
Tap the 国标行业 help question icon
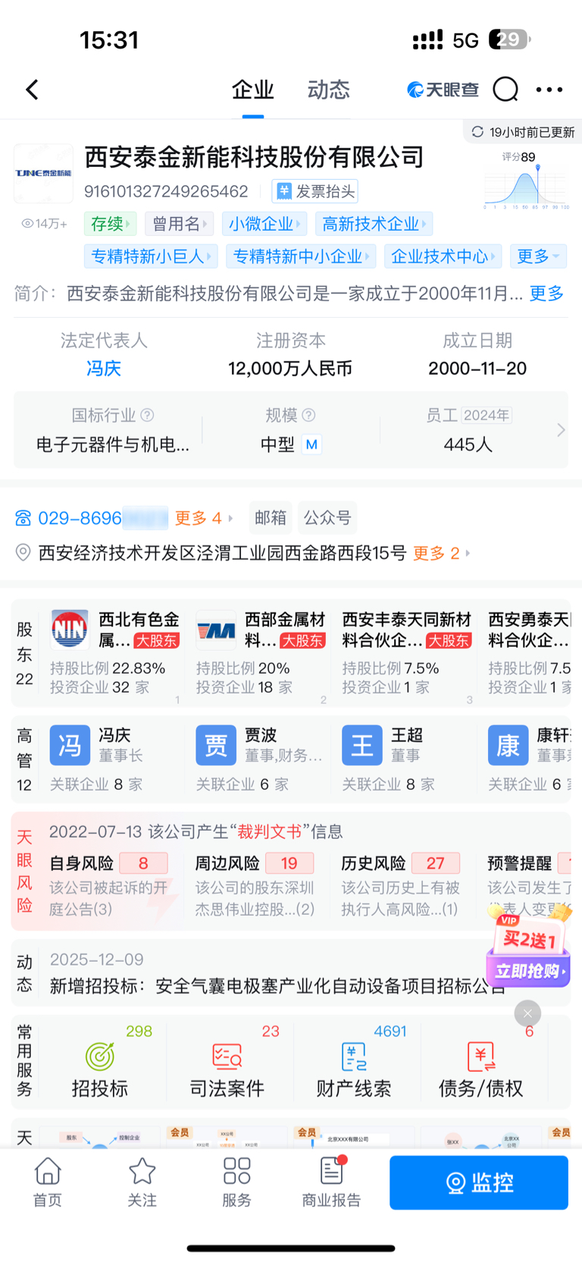148,415
